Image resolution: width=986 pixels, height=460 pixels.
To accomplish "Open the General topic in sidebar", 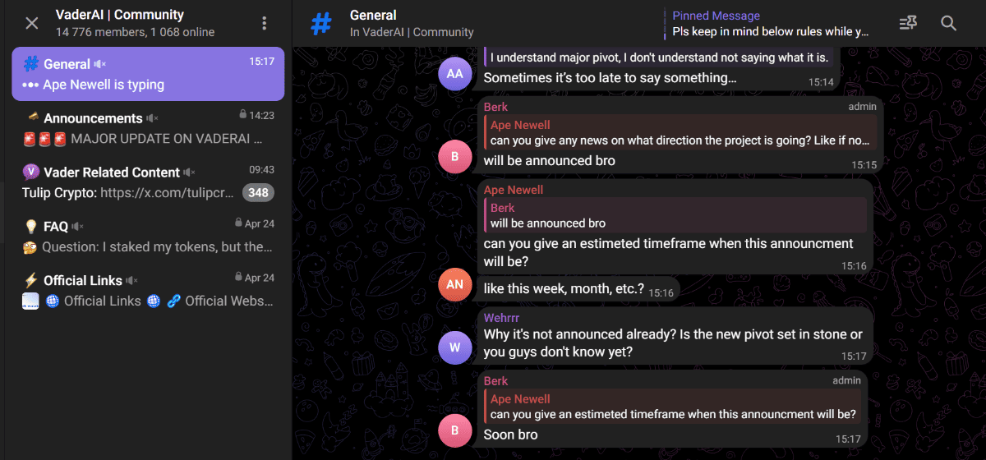I will 148,74.
